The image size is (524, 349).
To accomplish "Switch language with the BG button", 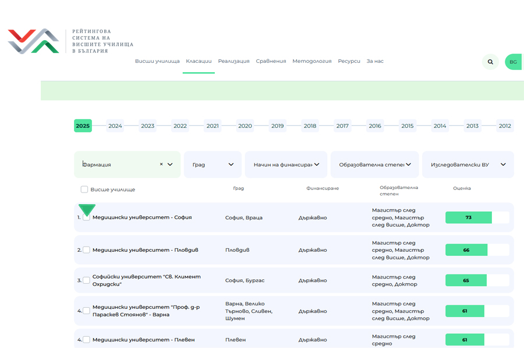I will tap(513, 62).
